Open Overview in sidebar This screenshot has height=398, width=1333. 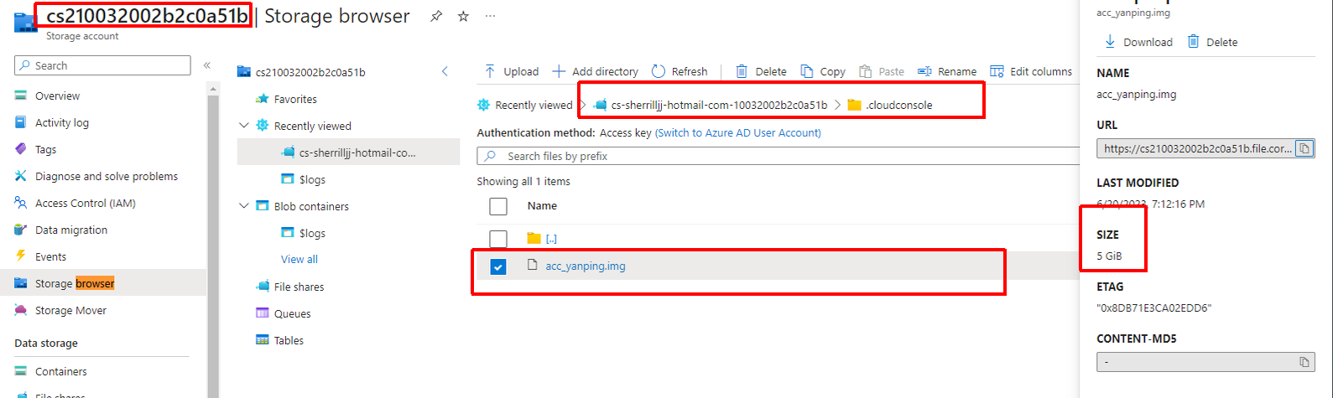[x=57, y=96]
